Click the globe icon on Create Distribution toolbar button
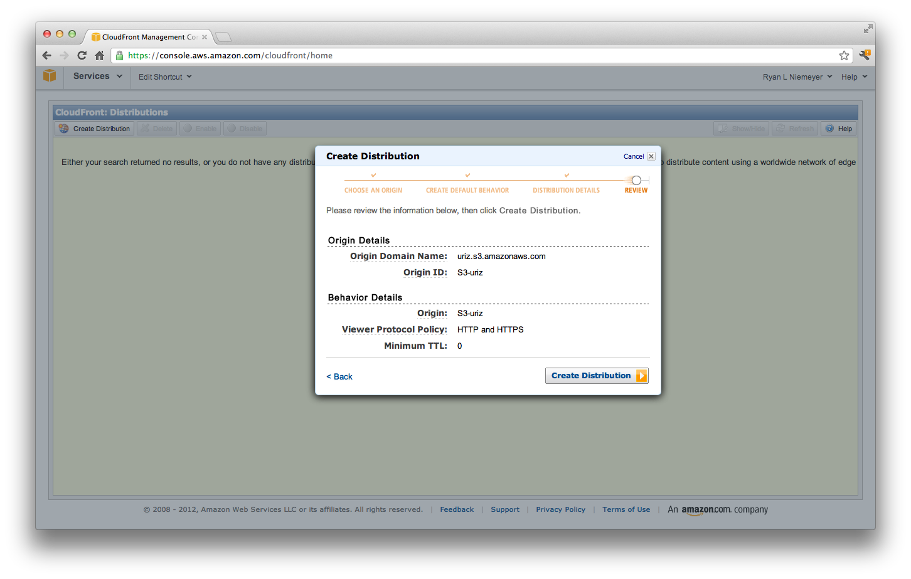The width and height of the screenshot is (911, 579). click(63, 128)
